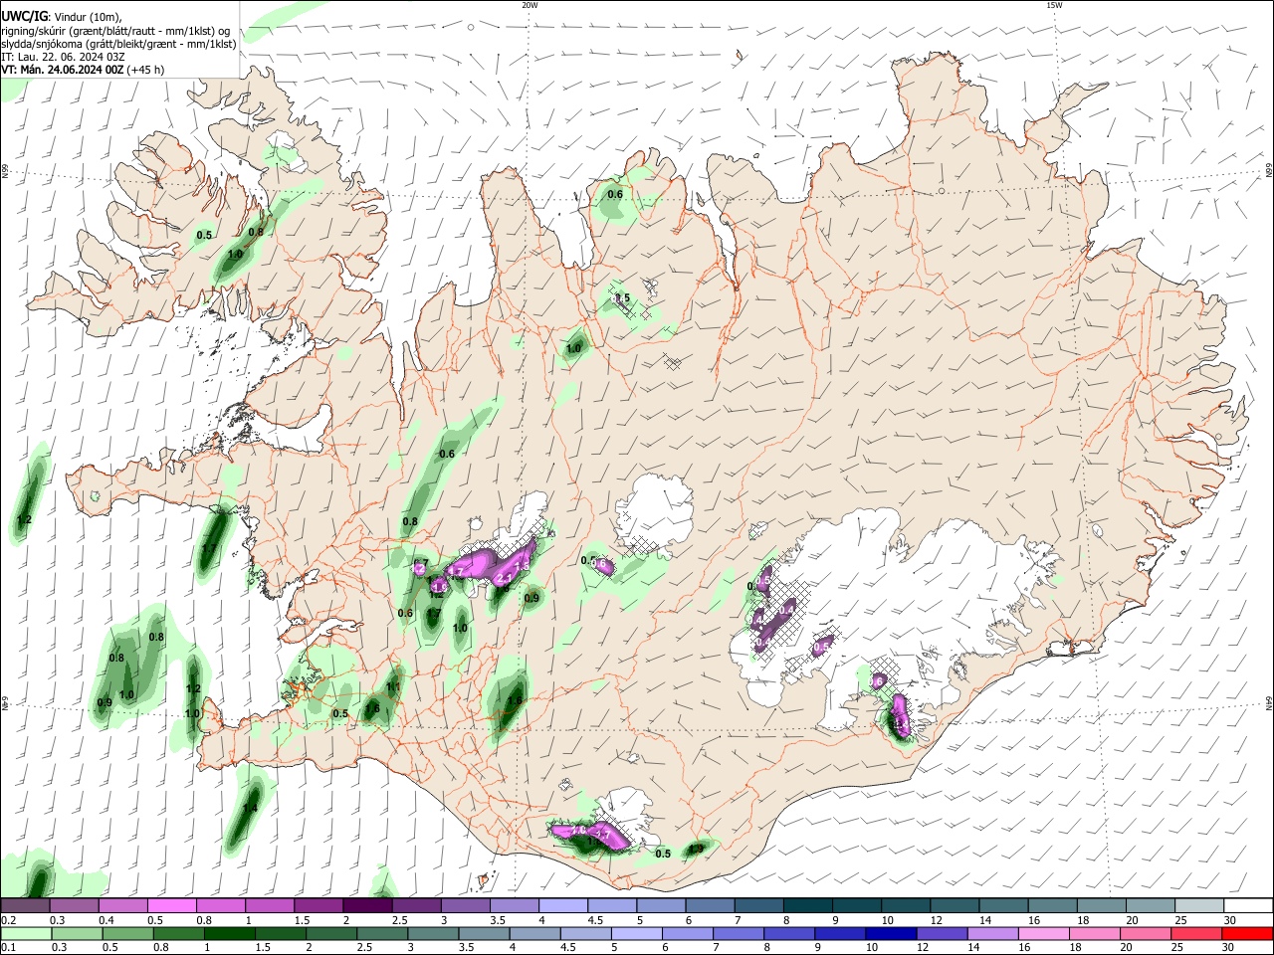The height and width of the screenshot is (955, 1274).
Task: Click the 0.5 value near the south coast
Action: point(663,853)
